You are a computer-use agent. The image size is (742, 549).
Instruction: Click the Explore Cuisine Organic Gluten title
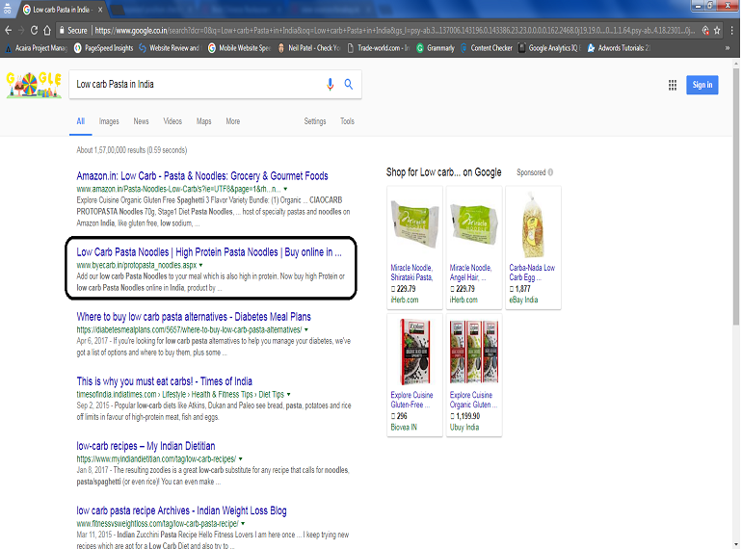click(x=473, y=400)
